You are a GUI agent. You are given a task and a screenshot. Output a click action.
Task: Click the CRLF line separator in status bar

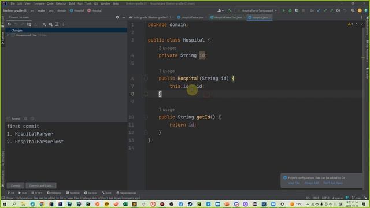[316, 198]
